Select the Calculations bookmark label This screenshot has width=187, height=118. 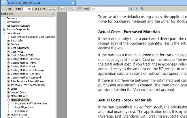point(13,33)
